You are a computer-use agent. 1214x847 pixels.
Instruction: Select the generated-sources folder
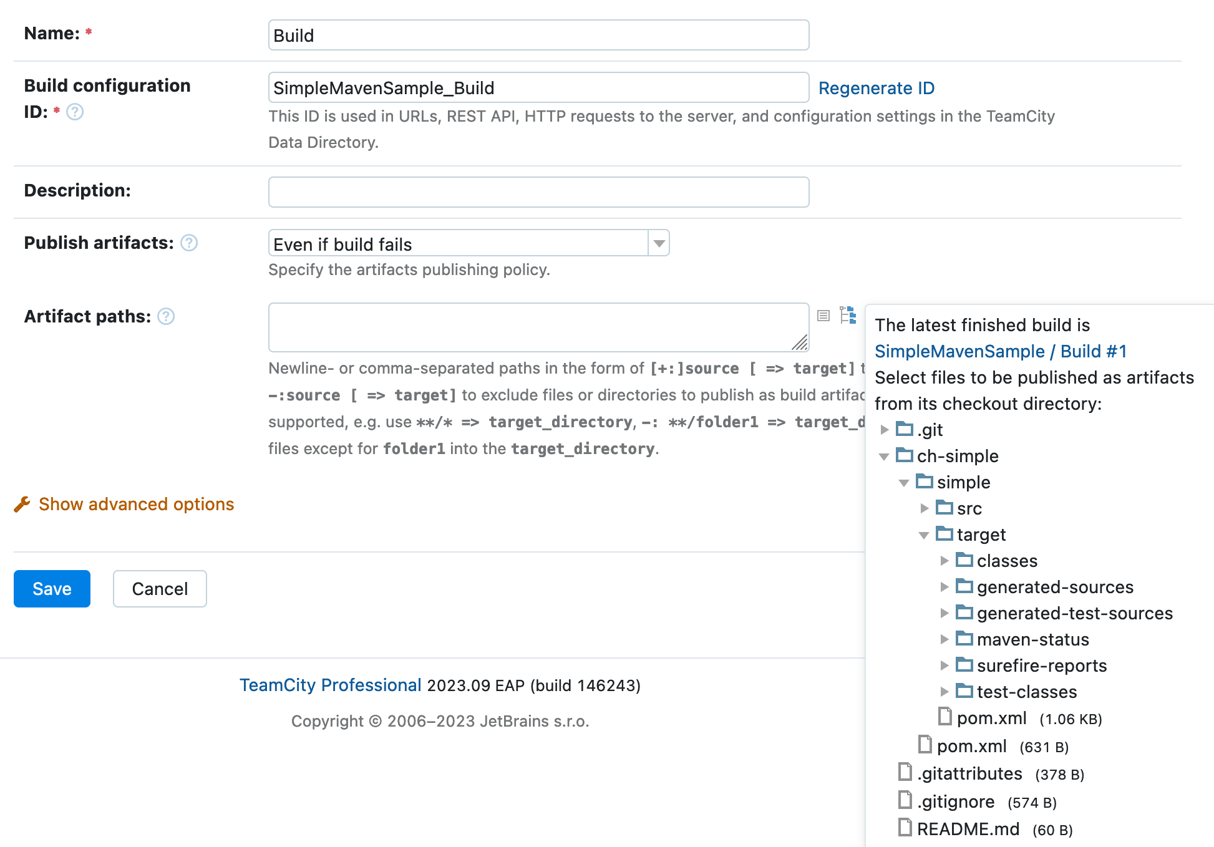(x=1054, y=587)
